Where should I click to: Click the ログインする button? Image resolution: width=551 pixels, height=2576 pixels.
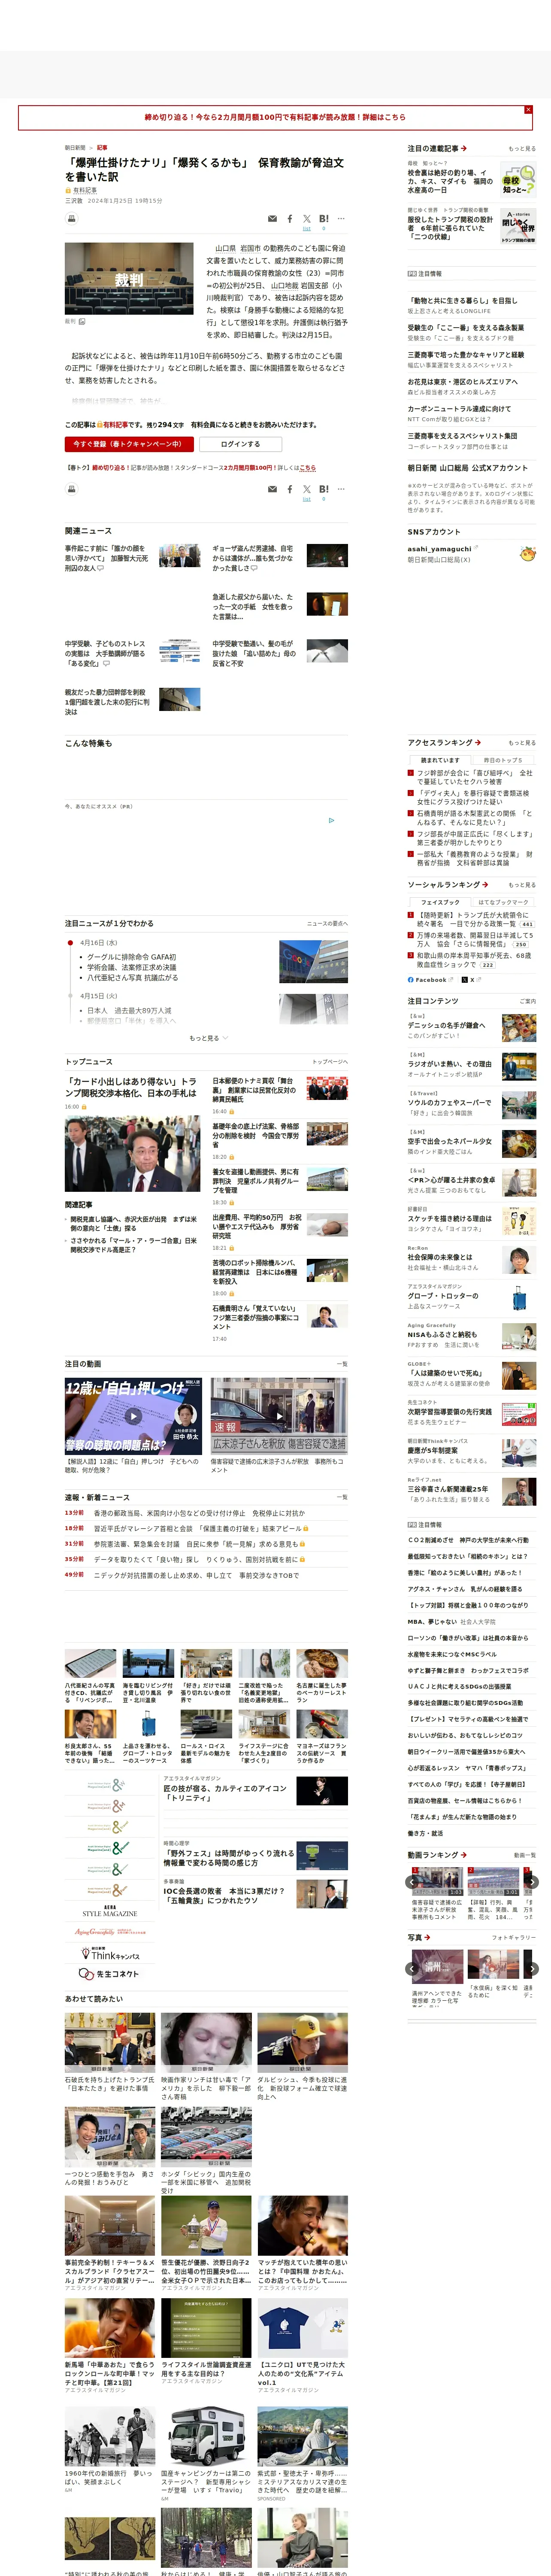(240, 444)
